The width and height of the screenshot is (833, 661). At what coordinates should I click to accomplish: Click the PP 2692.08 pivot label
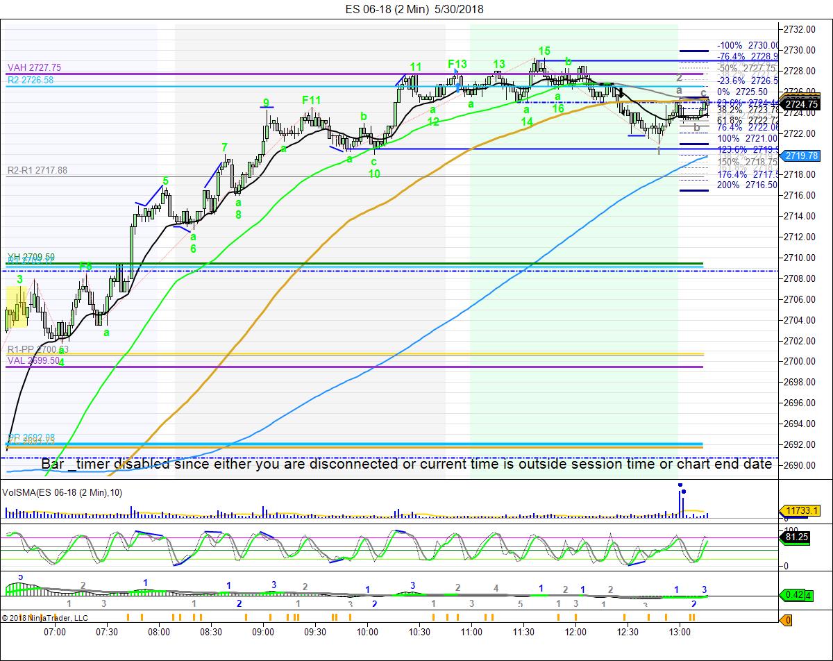[31, 437]
